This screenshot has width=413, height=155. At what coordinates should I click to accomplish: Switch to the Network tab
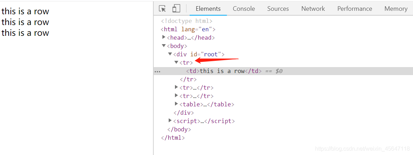[x=313, y=9]
